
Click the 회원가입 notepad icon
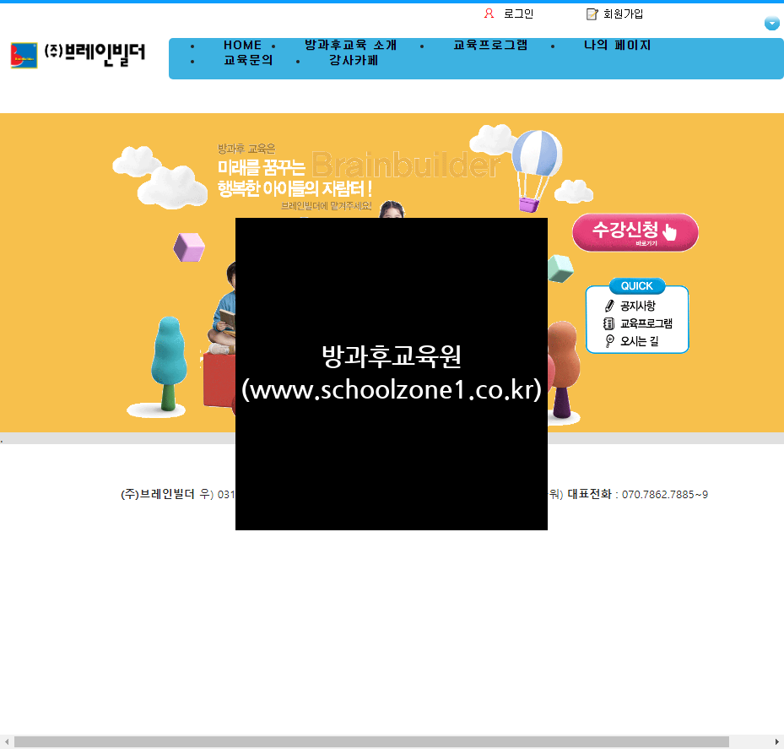592,14
